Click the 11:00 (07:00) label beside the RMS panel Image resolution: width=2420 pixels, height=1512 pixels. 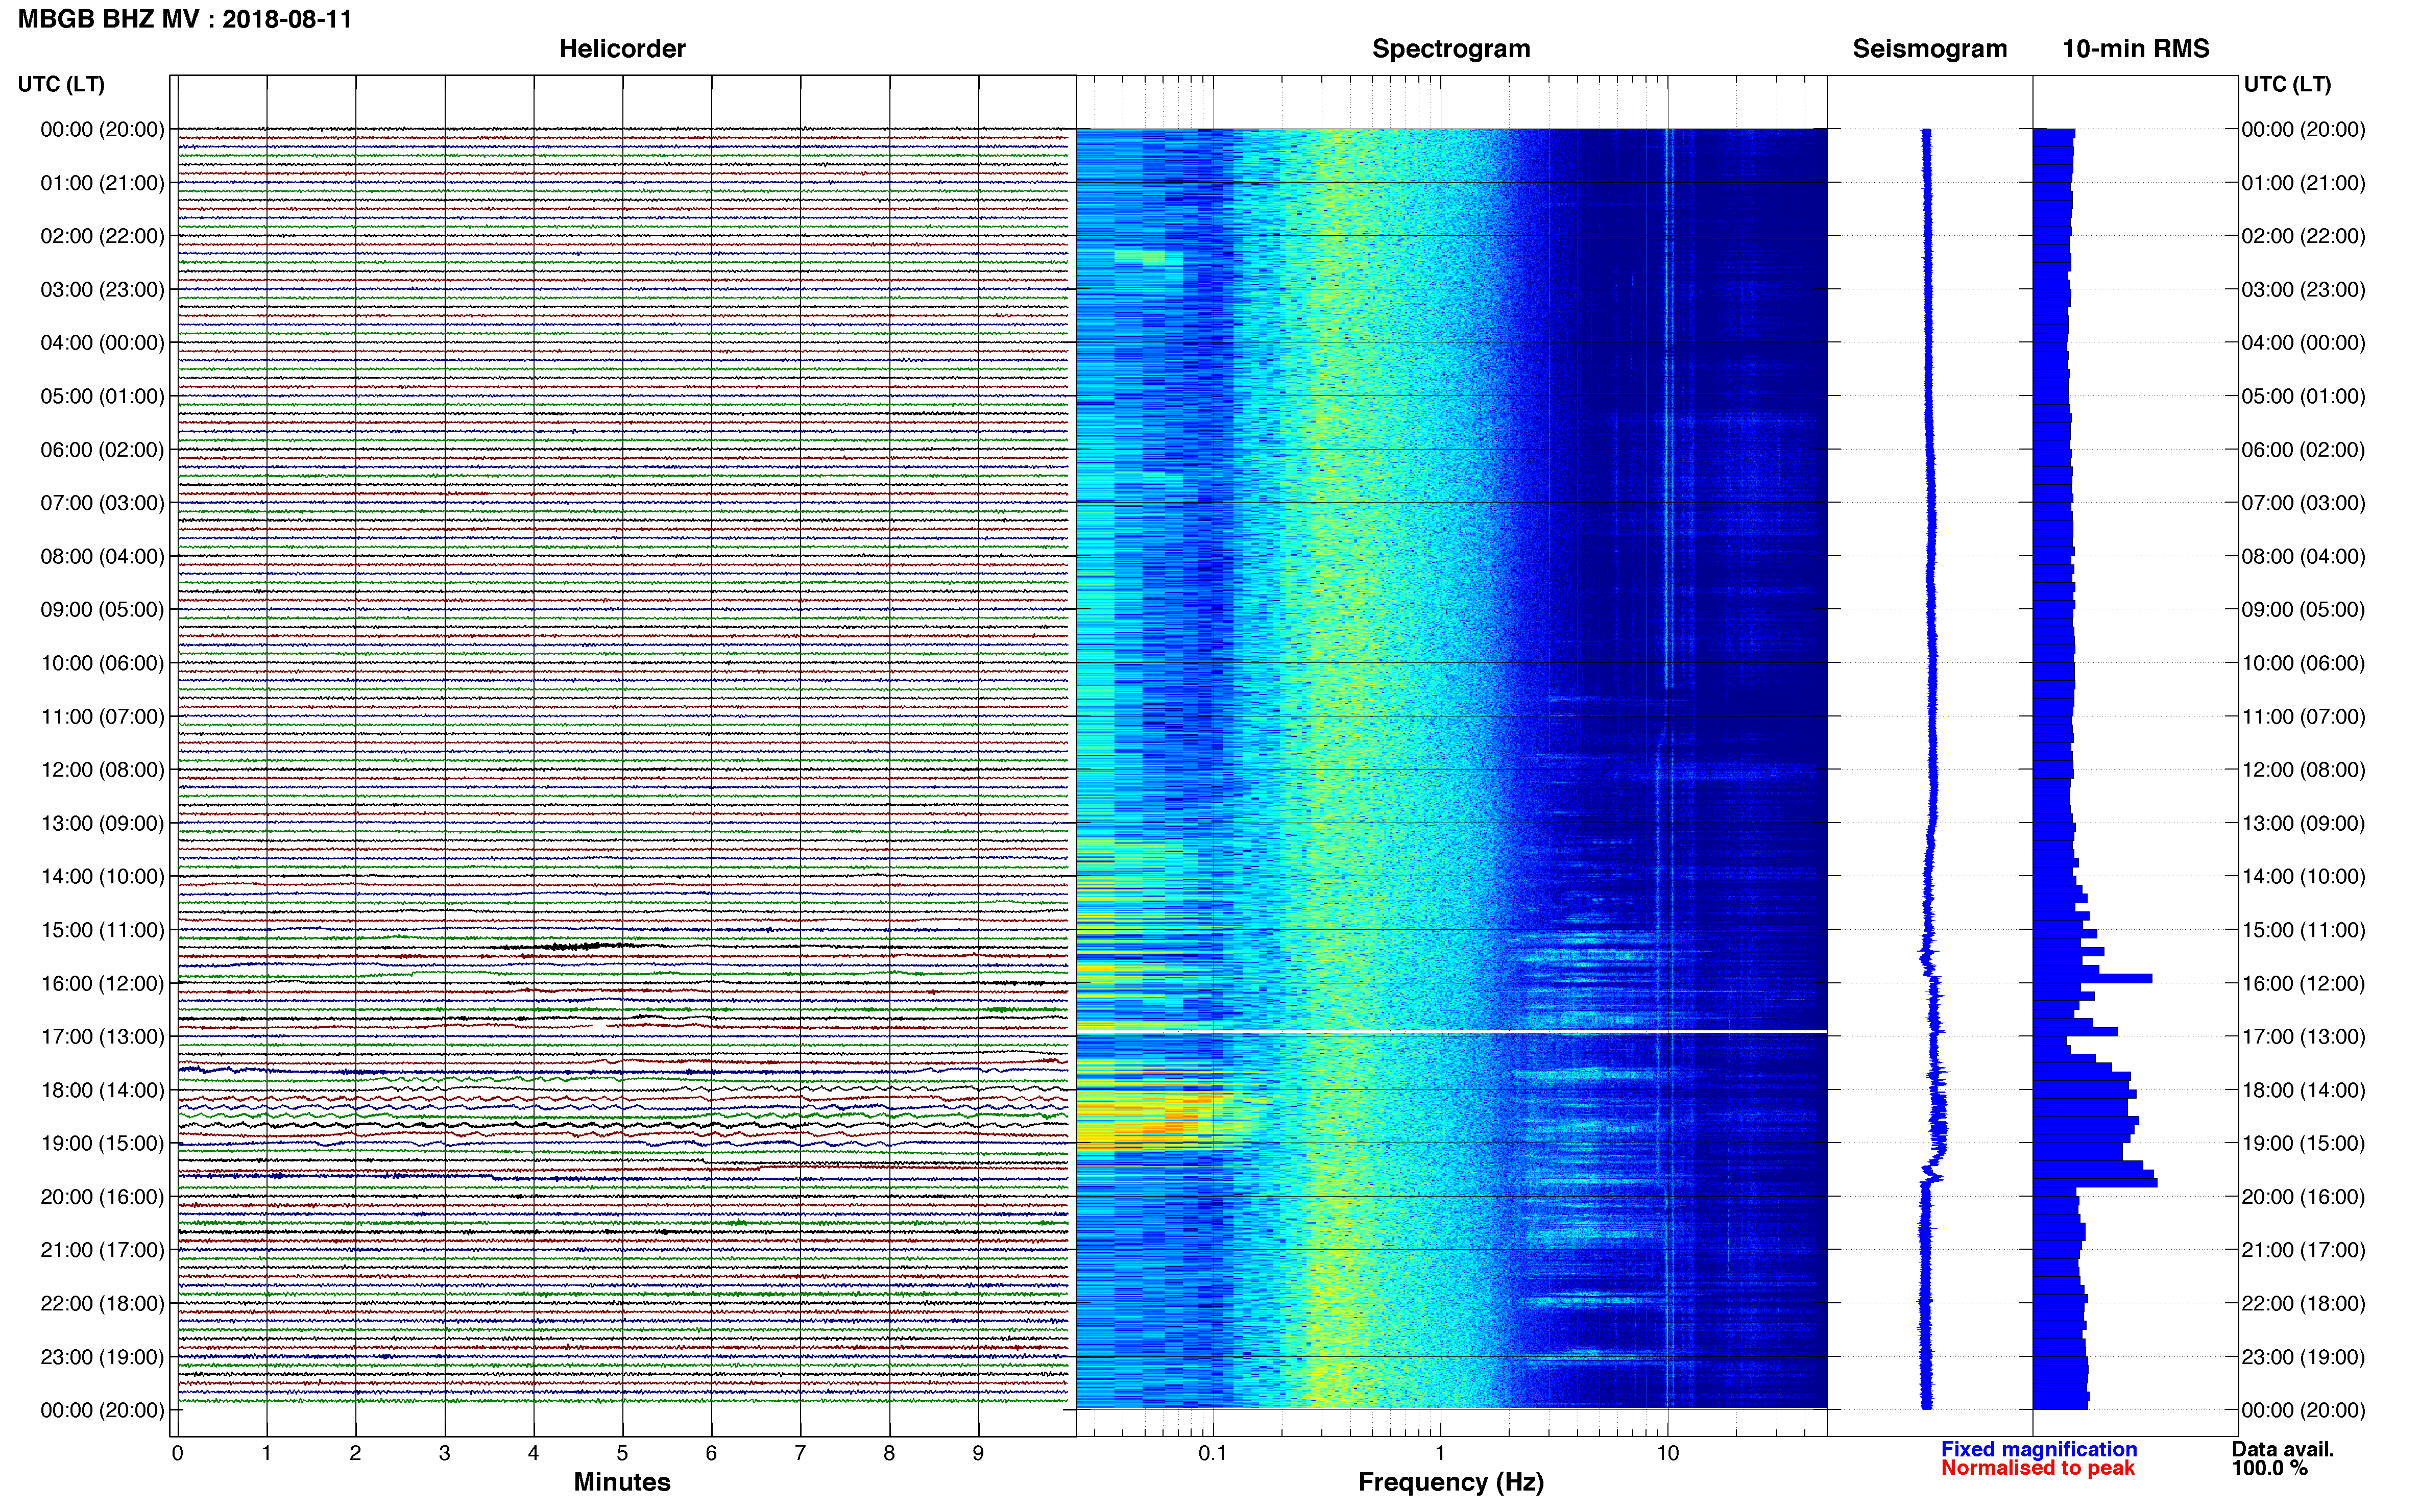2304,717
